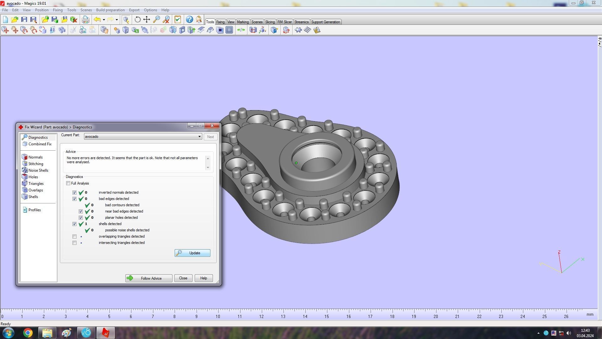Image resolution: width=602 pixels, height=339 pixels.
Task: Expand the Redo history dropdown arrow
Action: [117, 20]
